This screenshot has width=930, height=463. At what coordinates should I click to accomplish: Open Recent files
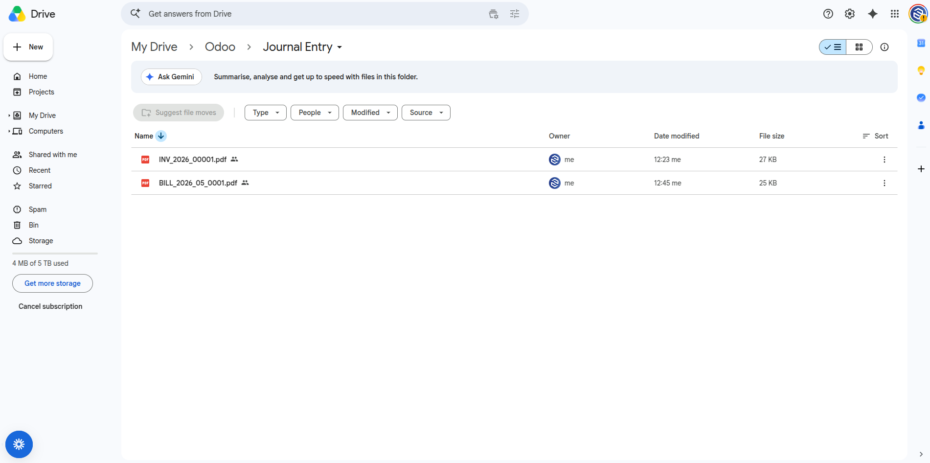(x=40, y=170)
